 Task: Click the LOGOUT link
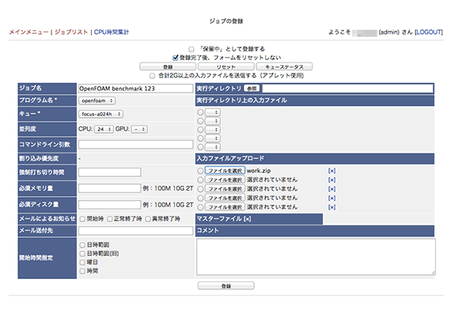point(429,32)
